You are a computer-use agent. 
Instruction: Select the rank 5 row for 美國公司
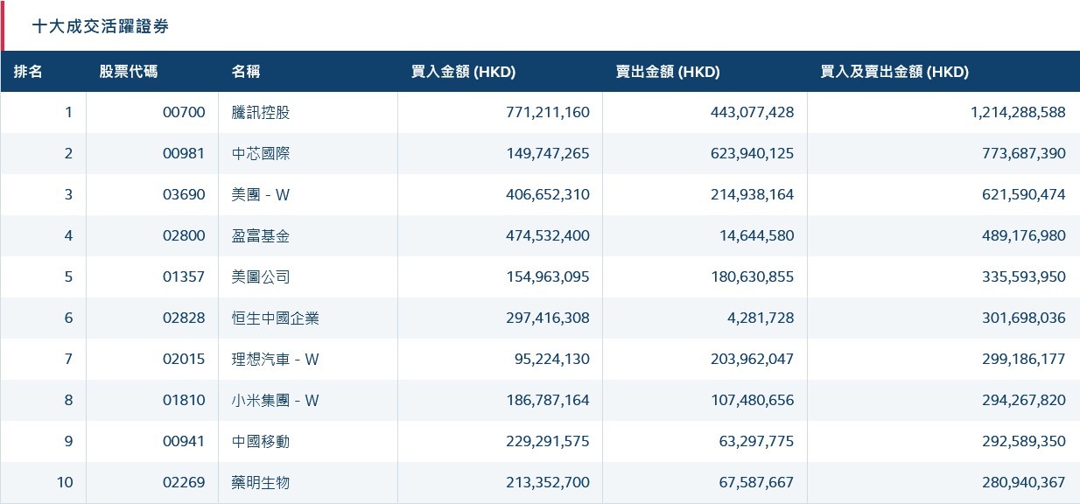pos(258,276)
